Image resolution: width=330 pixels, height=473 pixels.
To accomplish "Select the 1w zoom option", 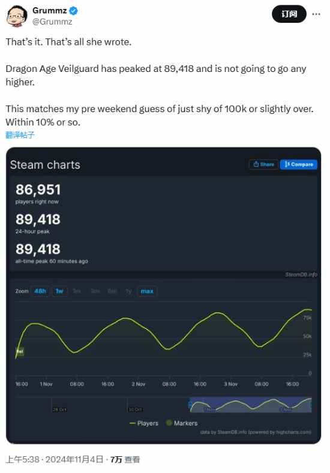I will (x=59, y=291).
